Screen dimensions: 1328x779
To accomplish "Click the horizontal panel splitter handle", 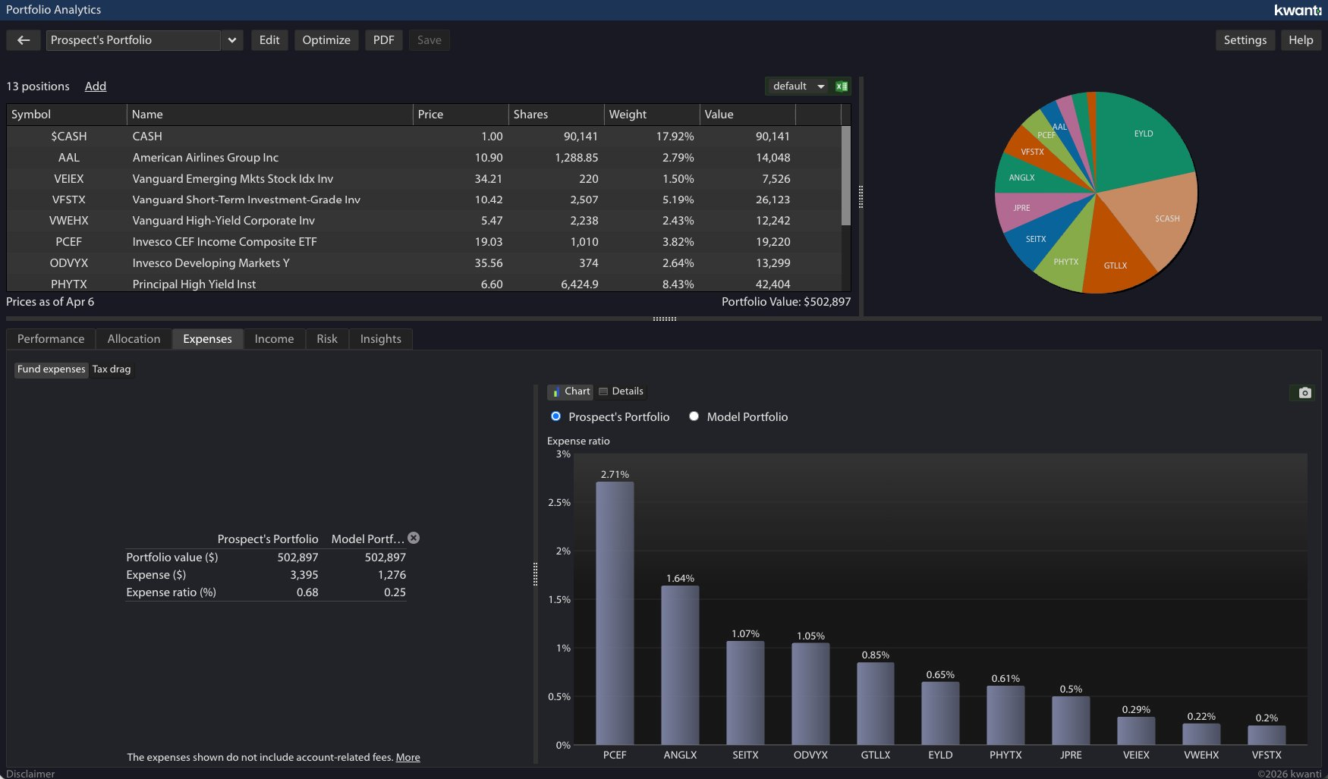I will 664,319.
